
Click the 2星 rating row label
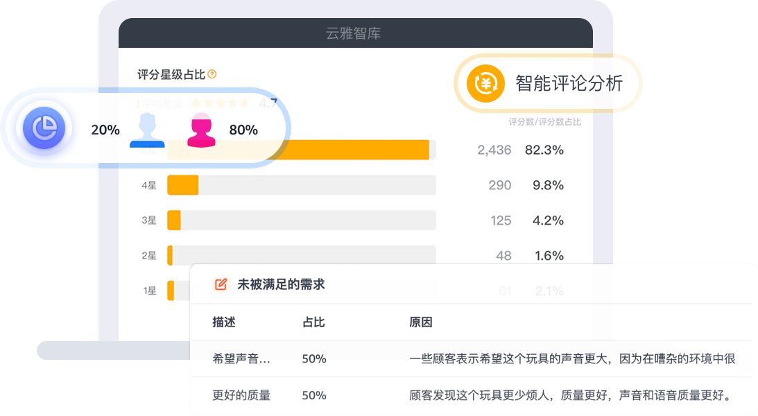click(x=149, y=256)
